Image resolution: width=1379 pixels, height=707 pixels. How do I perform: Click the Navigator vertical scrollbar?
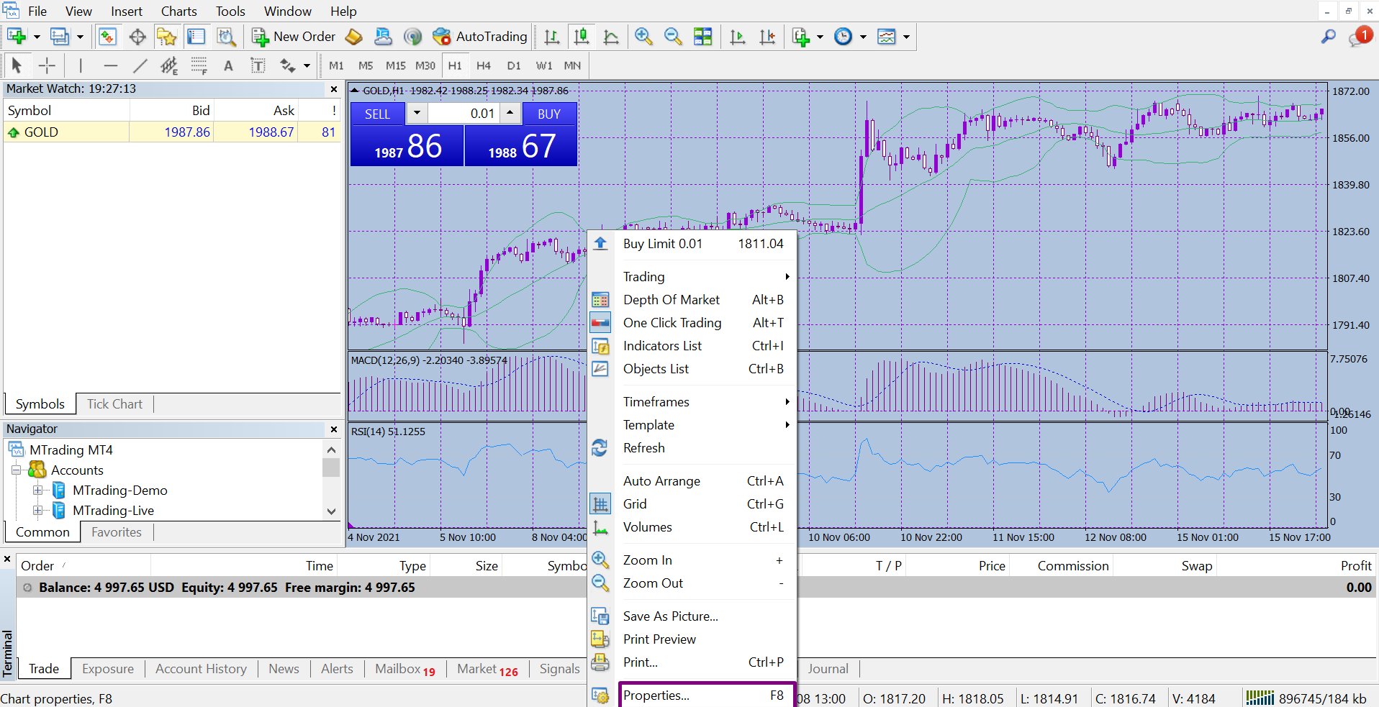(x=331, y=480)
